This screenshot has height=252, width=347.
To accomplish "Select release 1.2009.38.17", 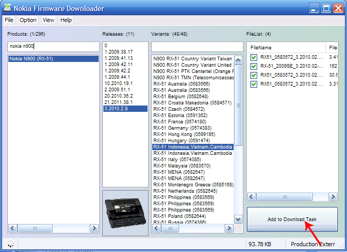I will pyautogui.click(x=125, y=52).
